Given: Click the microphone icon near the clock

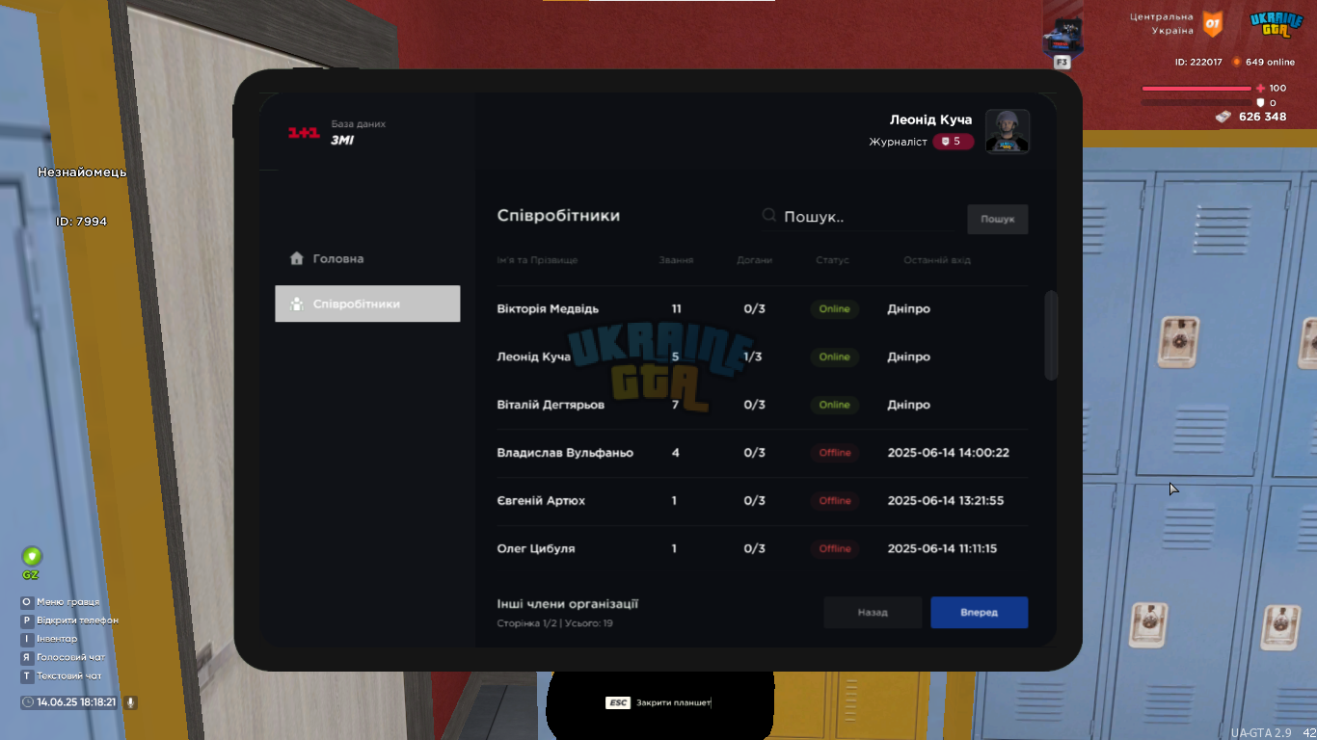Looking at the screenshot, I should click(x=130, y=702).
